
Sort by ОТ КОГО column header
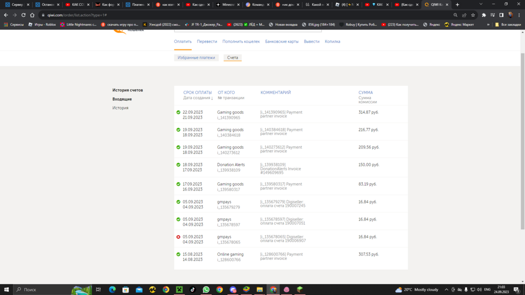[x=226, y=92]
